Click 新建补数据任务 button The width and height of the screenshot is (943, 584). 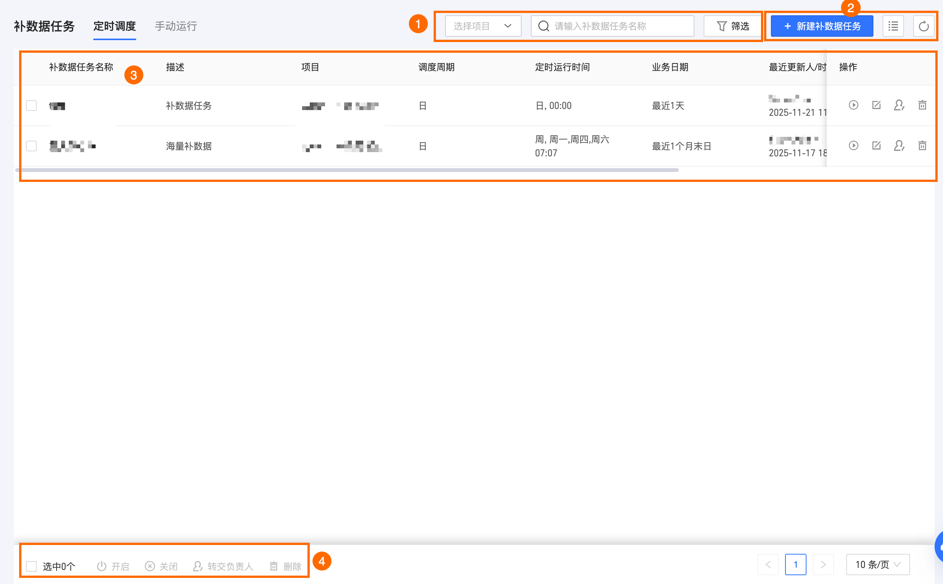(x=822, y=26)
